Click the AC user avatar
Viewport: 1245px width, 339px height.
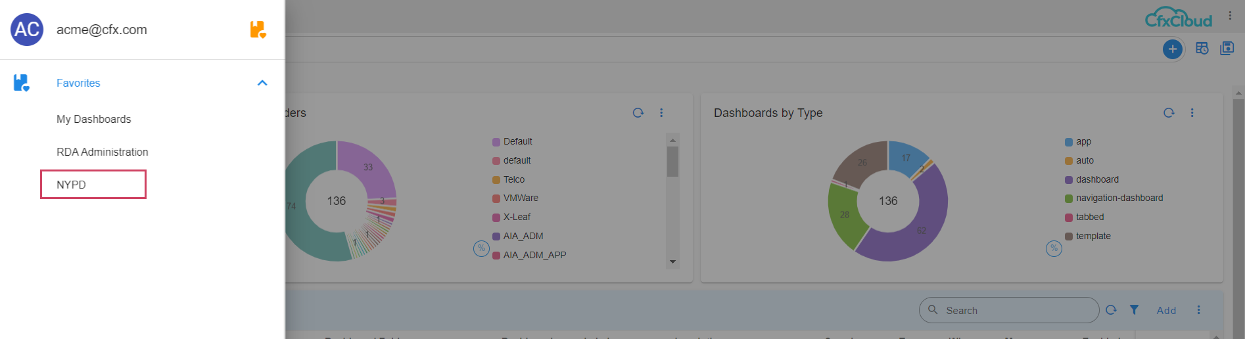pyautogui.click(x=27, y=30)
